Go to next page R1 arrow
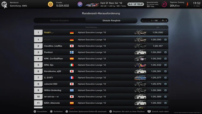This screenshot has width=202, height=114. [164, 21]
